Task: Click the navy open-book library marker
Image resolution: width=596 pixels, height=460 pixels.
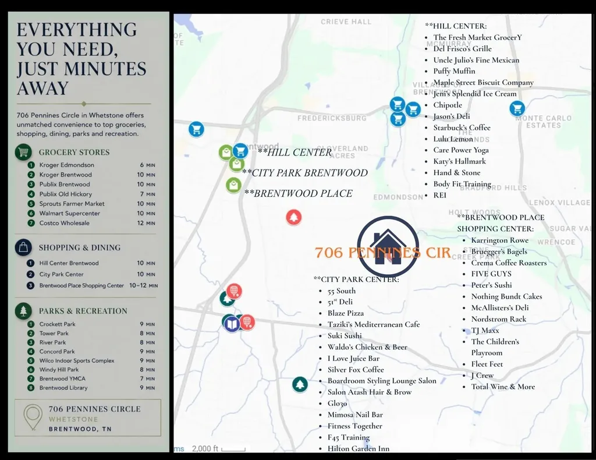Action: pos(232,324)
